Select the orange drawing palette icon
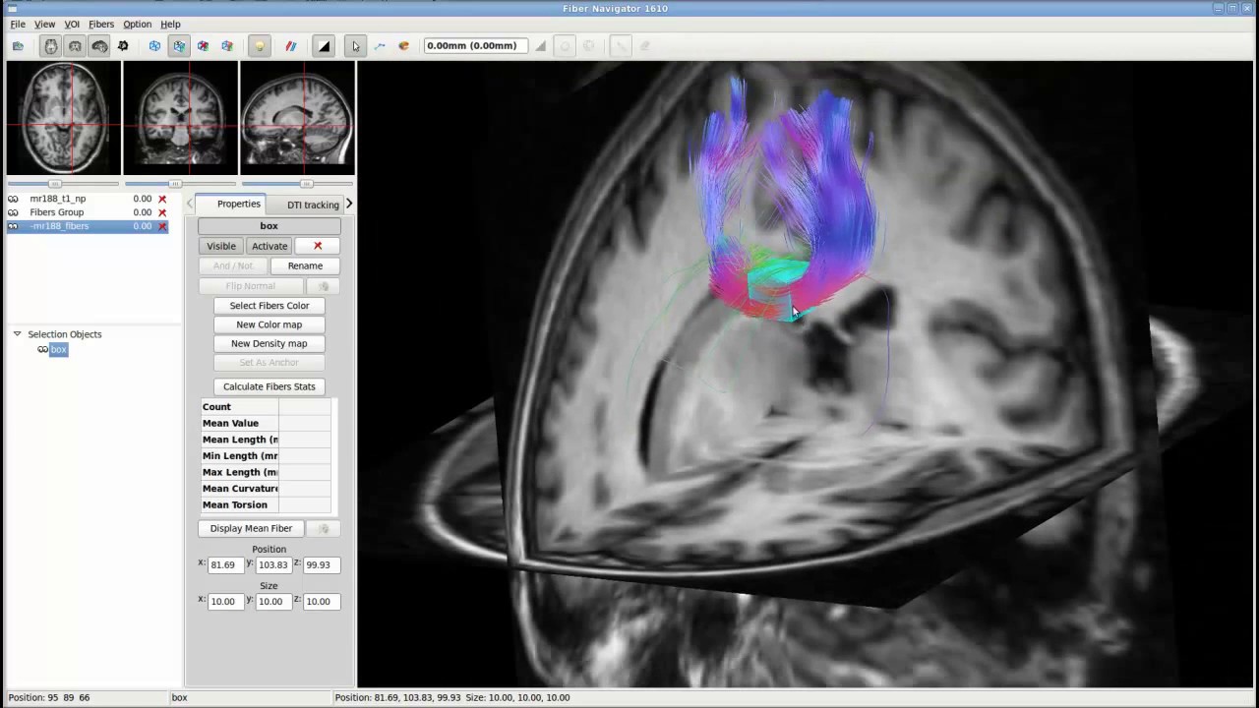Screen dimensions: 1259x708 click(403, 46)
